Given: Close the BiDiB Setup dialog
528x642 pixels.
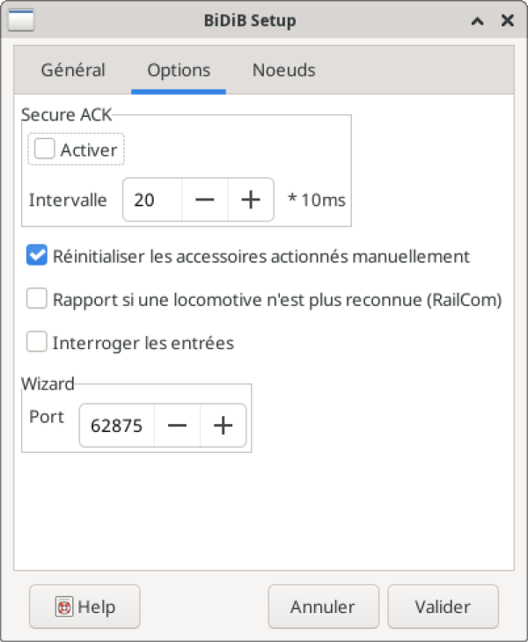Looking at the screenshot, I should (507, 19).
